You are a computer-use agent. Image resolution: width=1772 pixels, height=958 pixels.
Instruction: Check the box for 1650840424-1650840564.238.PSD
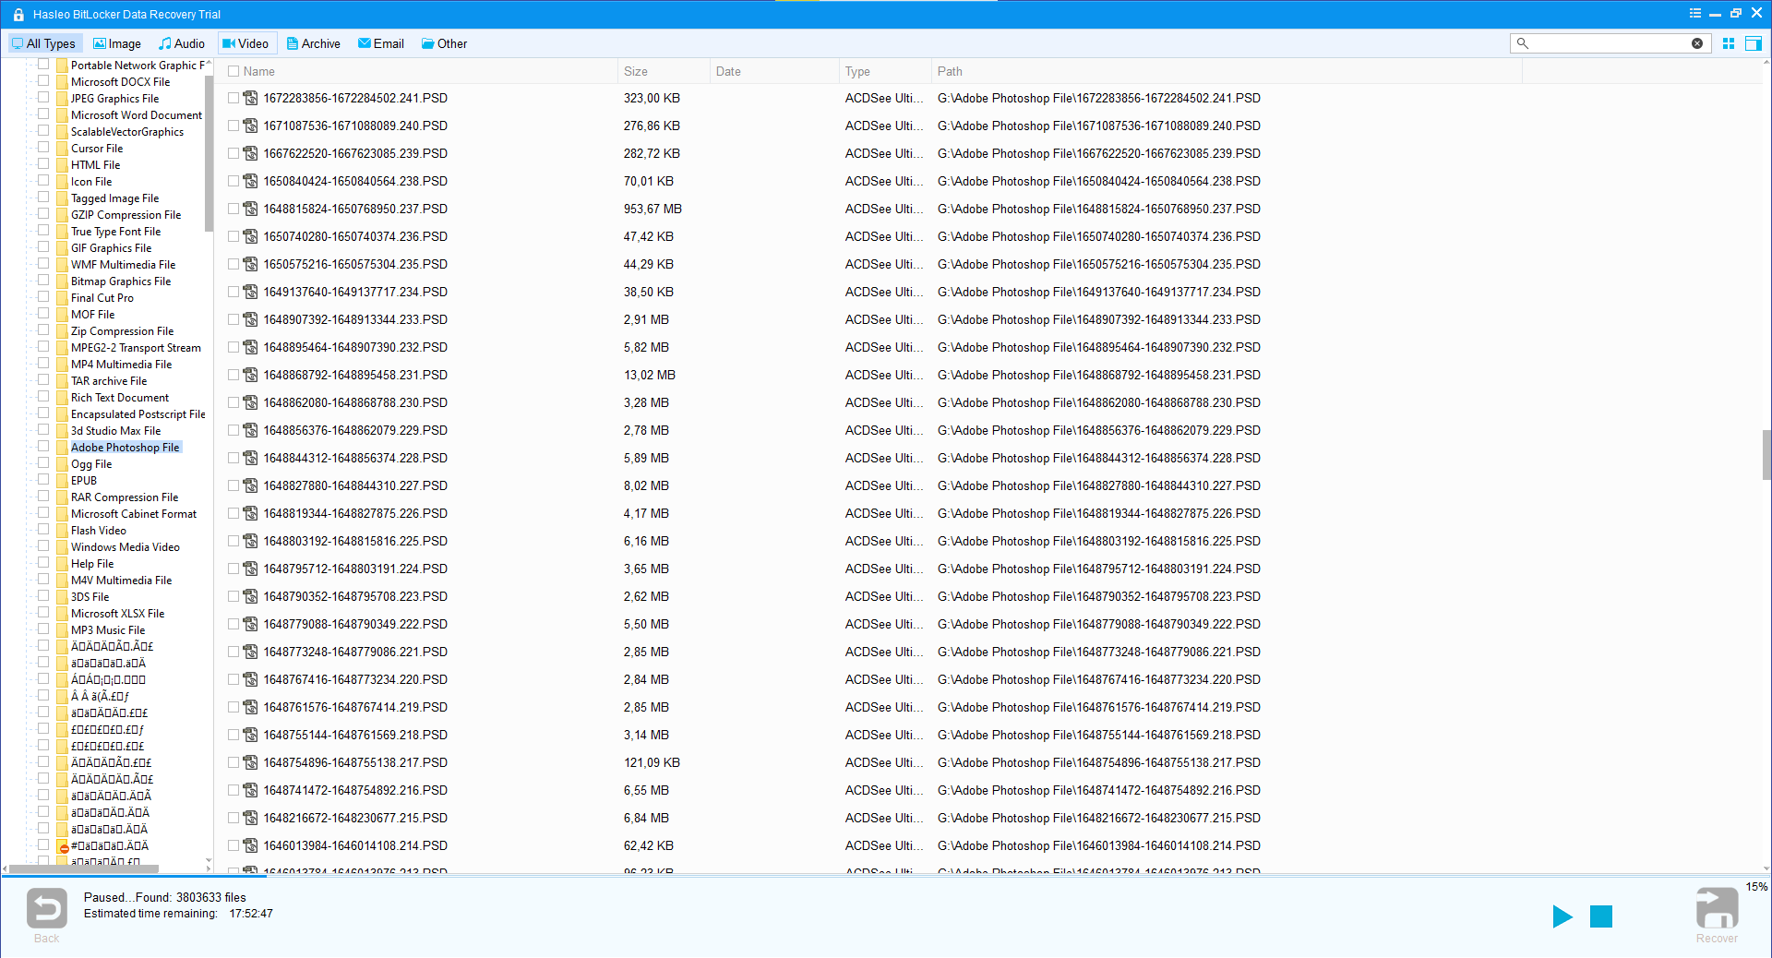pyautogui.click(x=233, y=181)
